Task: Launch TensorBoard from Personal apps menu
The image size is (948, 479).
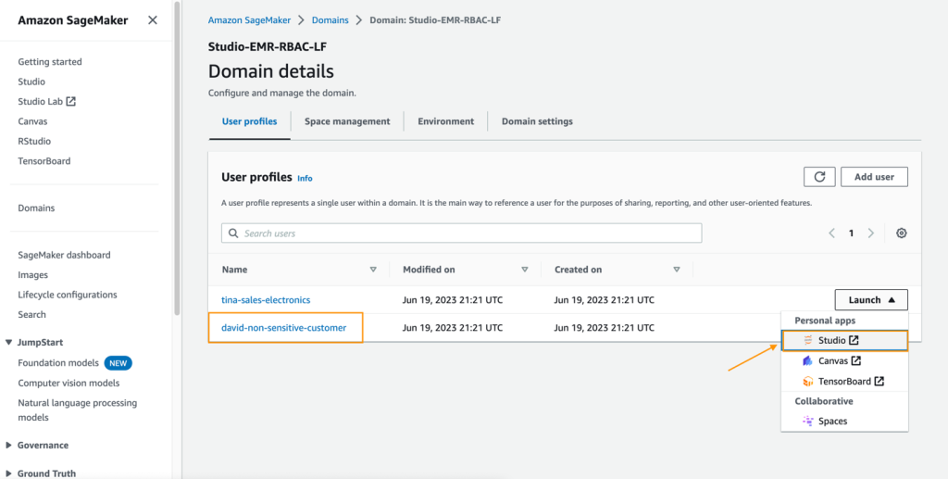Action: coord(844,382)
